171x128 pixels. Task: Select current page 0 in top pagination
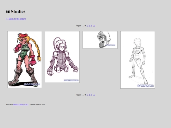pyautogui.click(x=85, y=26)
